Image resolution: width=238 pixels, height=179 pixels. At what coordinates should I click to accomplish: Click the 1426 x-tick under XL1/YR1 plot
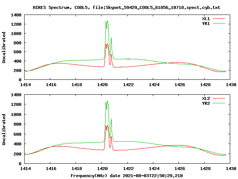pos(180,85)
